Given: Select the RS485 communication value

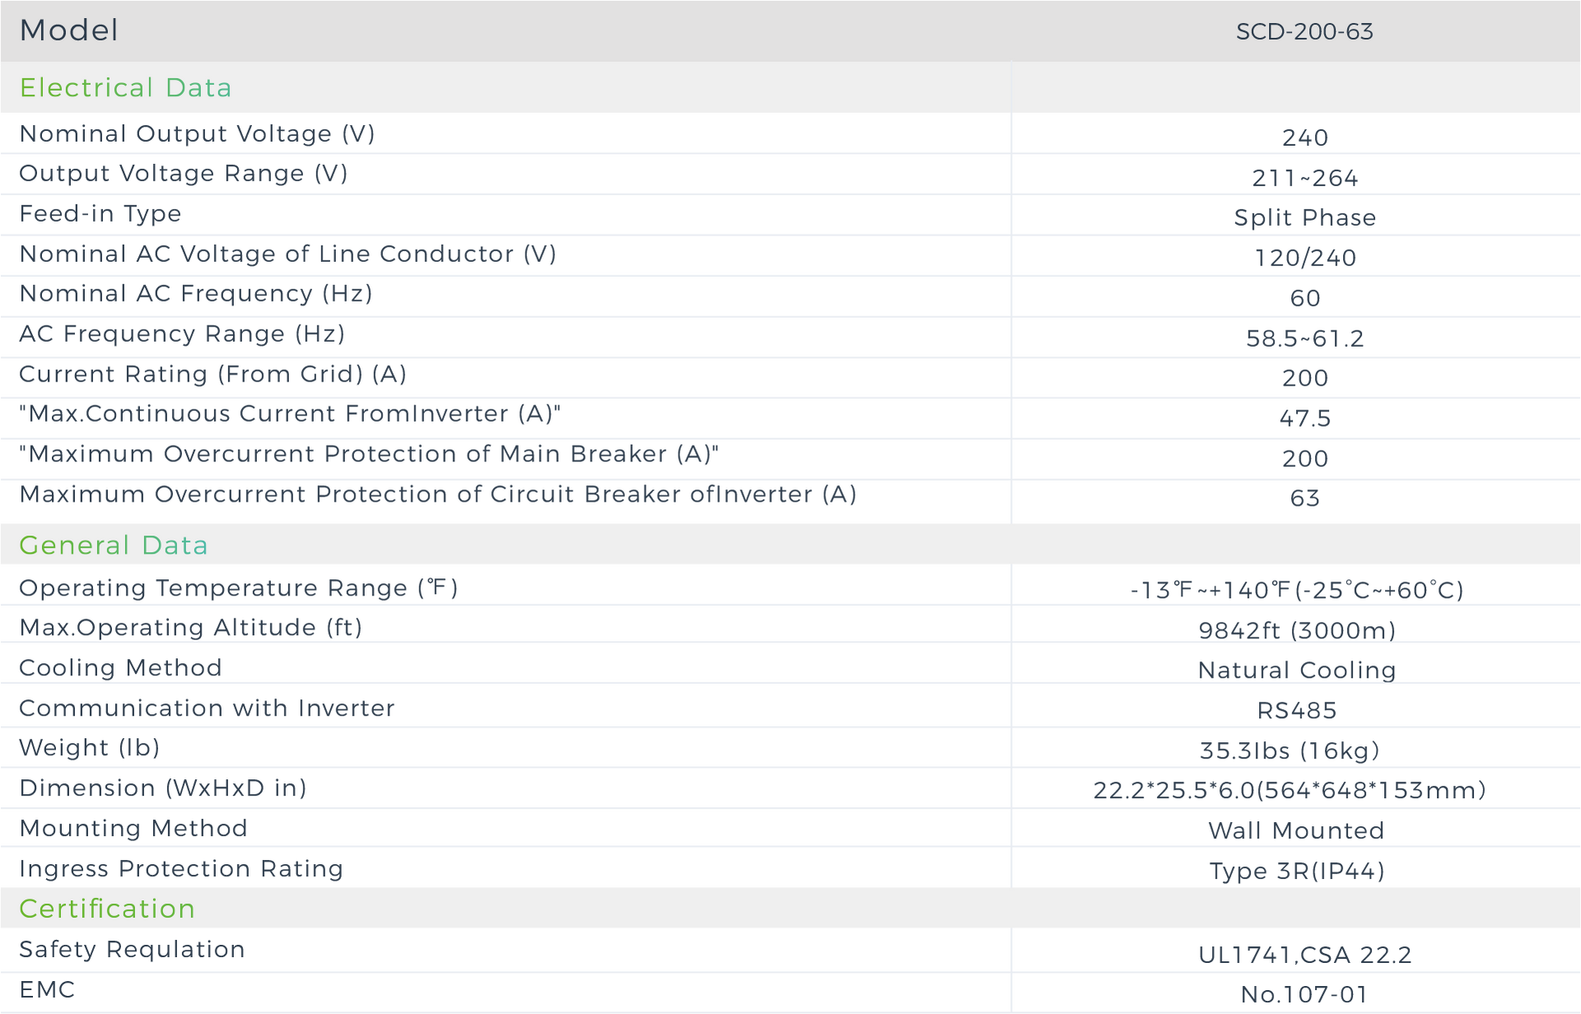Looking at the screenshot, I should click(1297, 710).
